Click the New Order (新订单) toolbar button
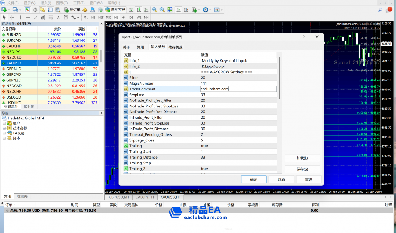 [72, 10]
